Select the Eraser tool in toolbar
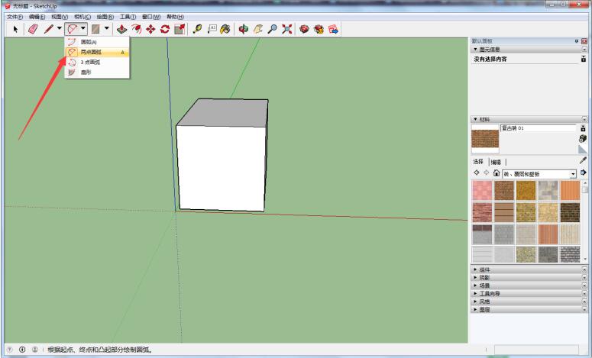This screenshot has height=358, width=592. (33, 29)
